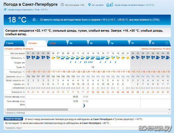Image resolution: width=174 pixels, height=133 pixels.
Task: Open "См. на карте" map link
Action: pos(97,5)
